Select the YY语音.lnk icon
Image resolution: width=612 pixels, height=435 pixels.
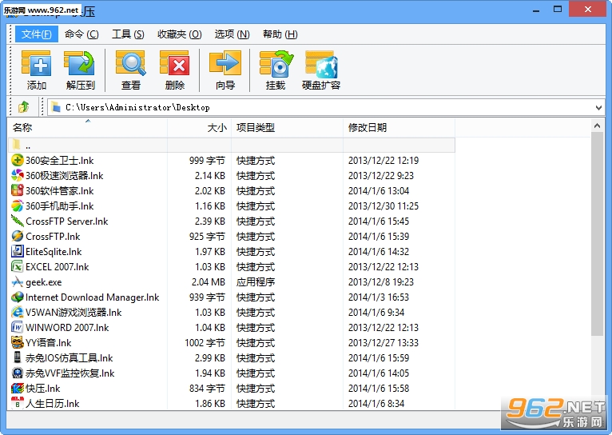click(x=17, y=342)
